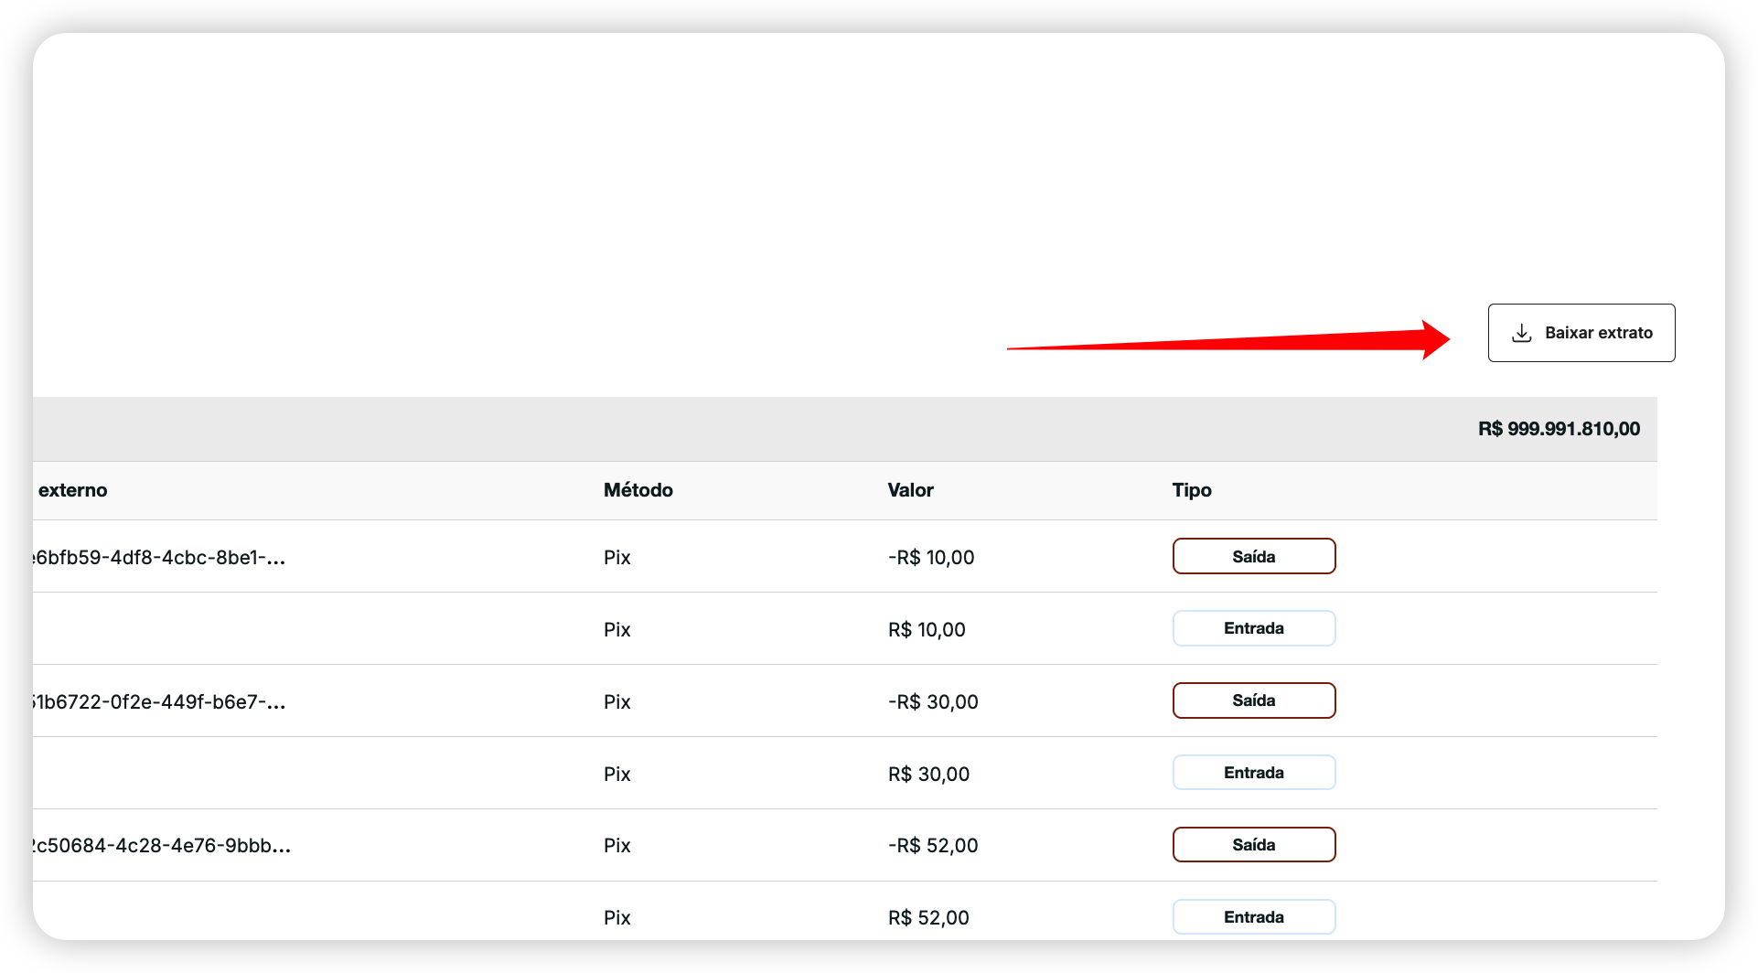
Task: Select the Entrada badge for R$ 30,00
Action: (x=1253, y=773)
